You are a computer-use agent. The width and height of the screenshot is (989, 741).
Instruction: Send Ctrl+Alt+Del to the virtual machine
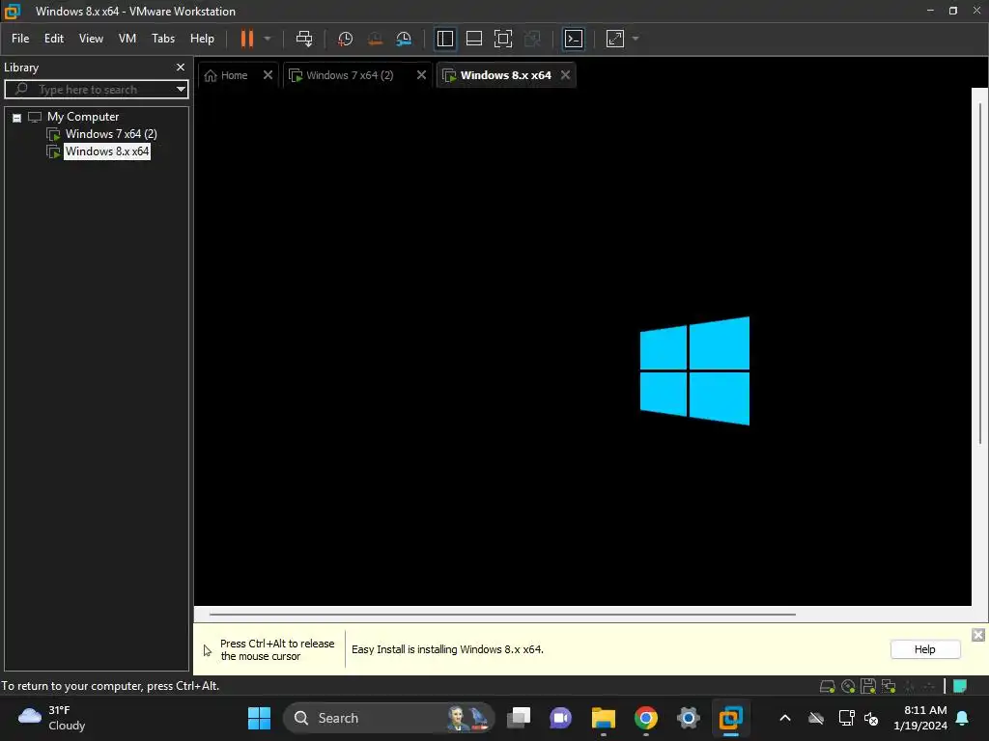click(x=304, y=39)
